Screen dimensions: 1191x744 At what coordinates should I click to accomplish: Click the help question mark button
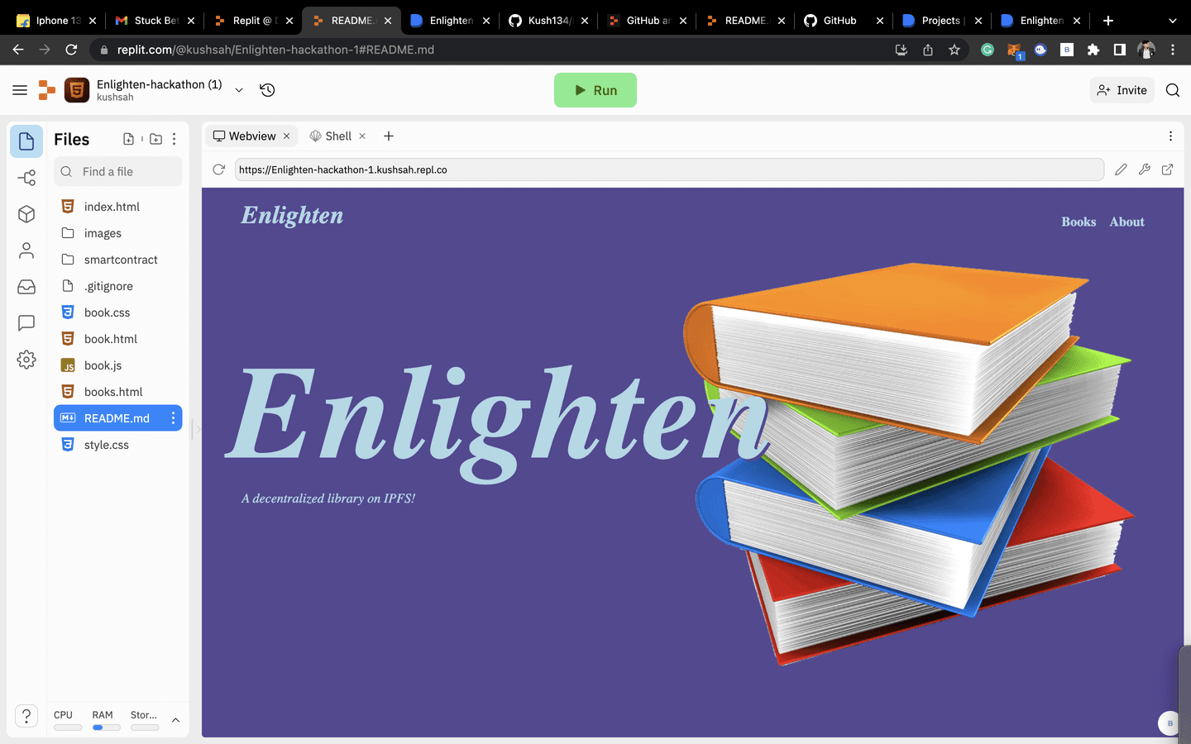[x=26, y=716]
